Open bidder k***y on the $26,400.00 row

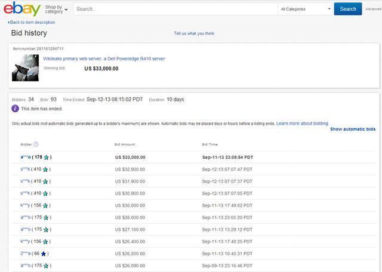click(25, 242)
